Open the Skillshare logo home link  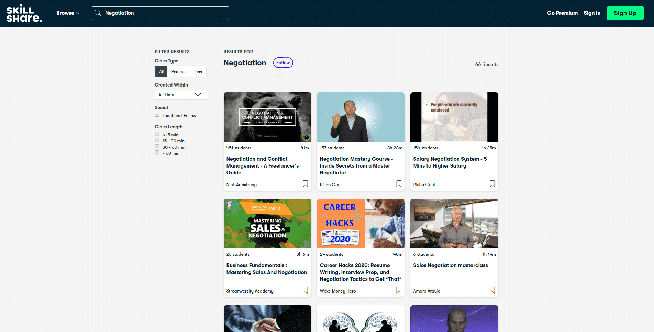[x=24, y=13]
